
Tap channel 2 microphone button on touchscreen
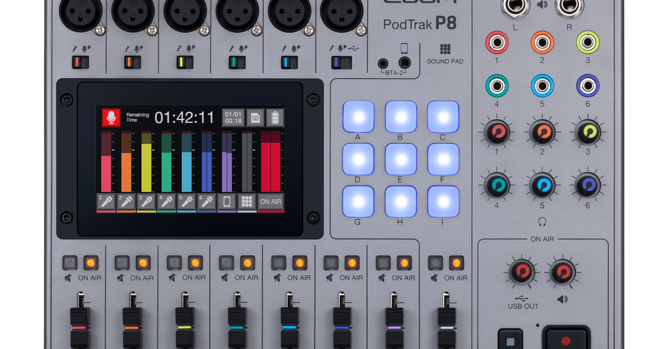pyautogui.click(x=126, y=202)
